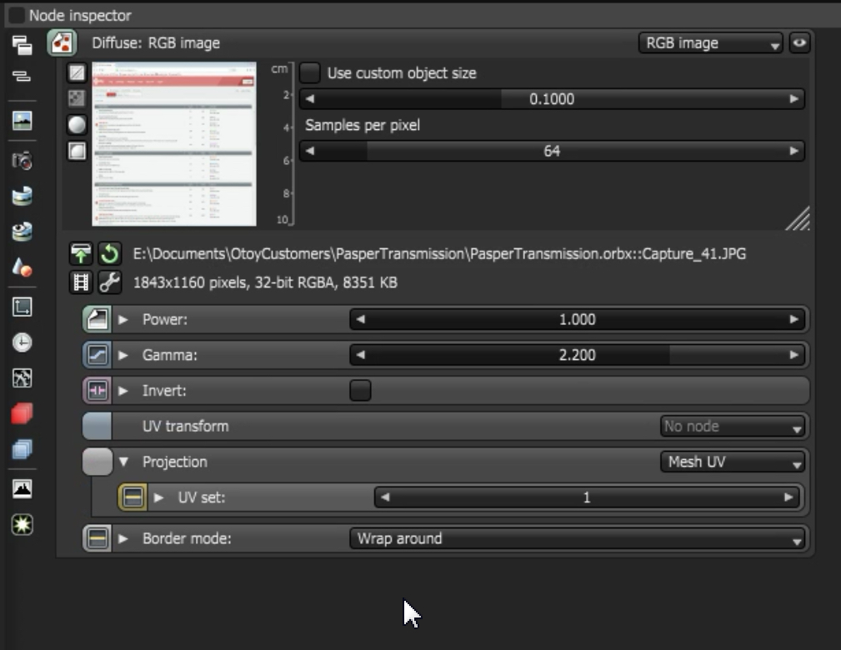Click the collapse lines icon in left sidebar
841x650 pixels.
[x=22, y=76]
